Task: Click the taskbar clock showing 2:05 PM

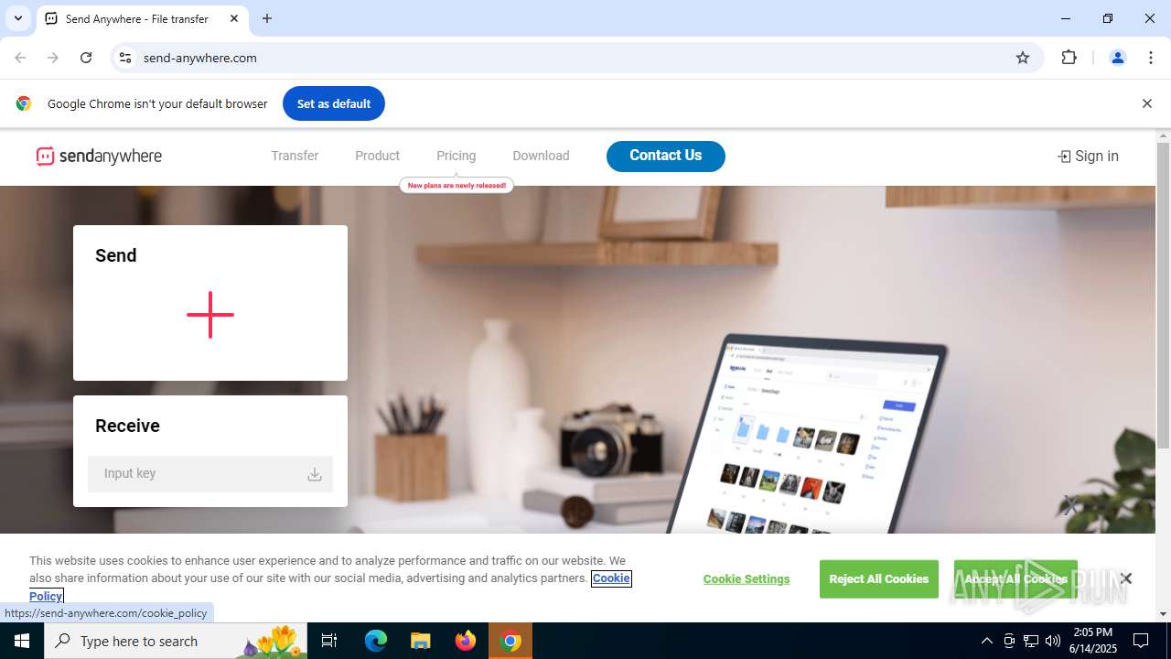Action: coord(1092,641)
